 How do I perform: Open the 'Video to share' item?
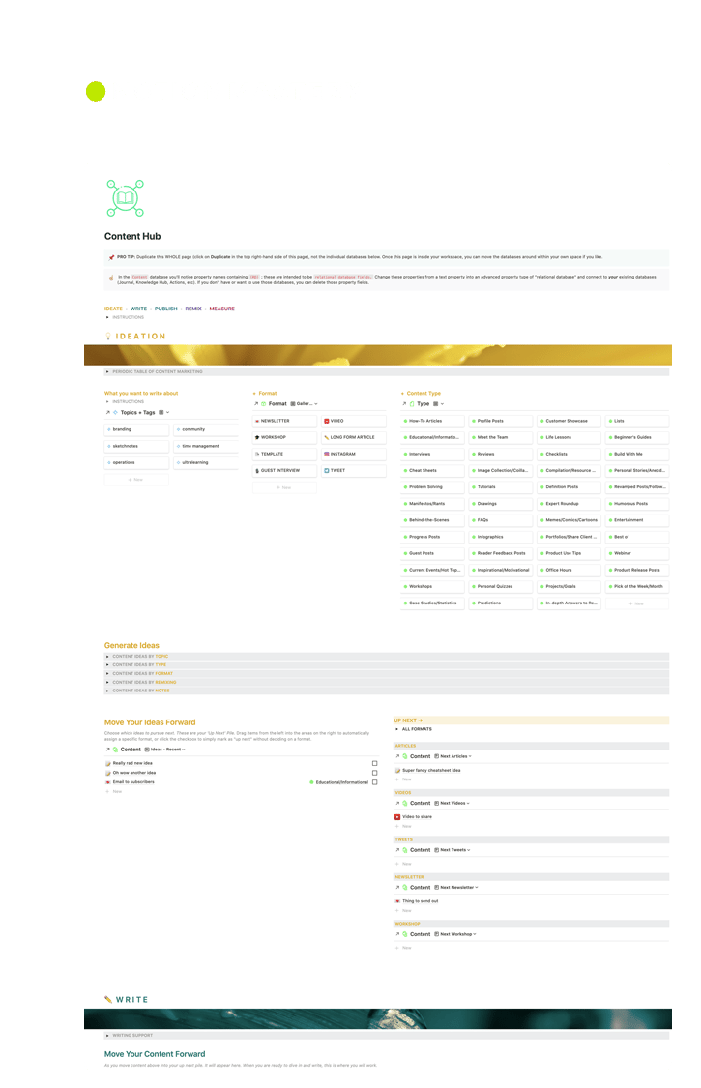pos(417,816)
